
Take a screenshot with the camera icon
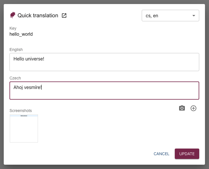(182, 108)
